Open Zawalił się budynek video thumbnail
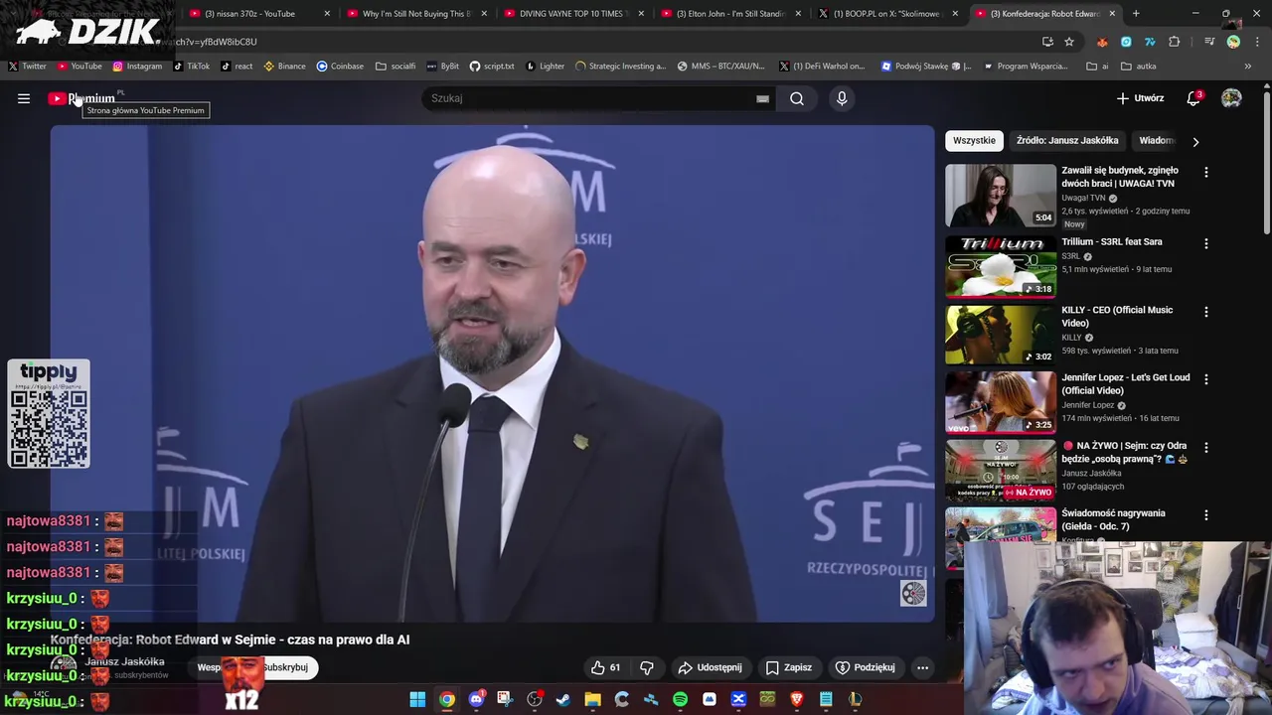 (1000, 196)
